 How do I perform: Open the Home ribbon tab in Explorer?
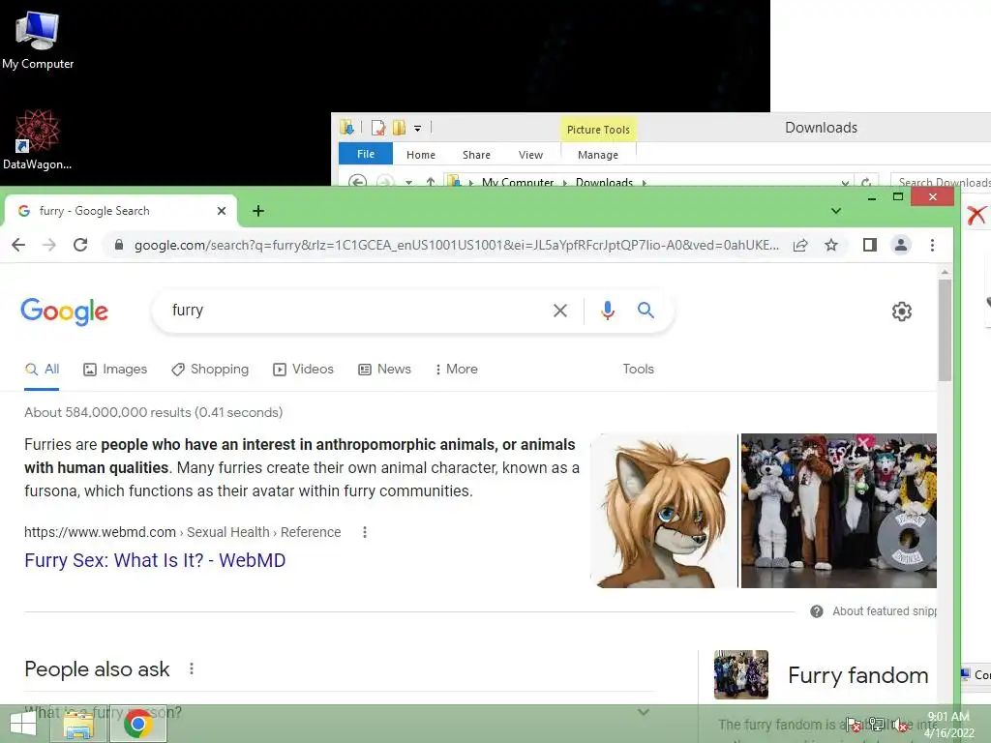tap(421, 155)
